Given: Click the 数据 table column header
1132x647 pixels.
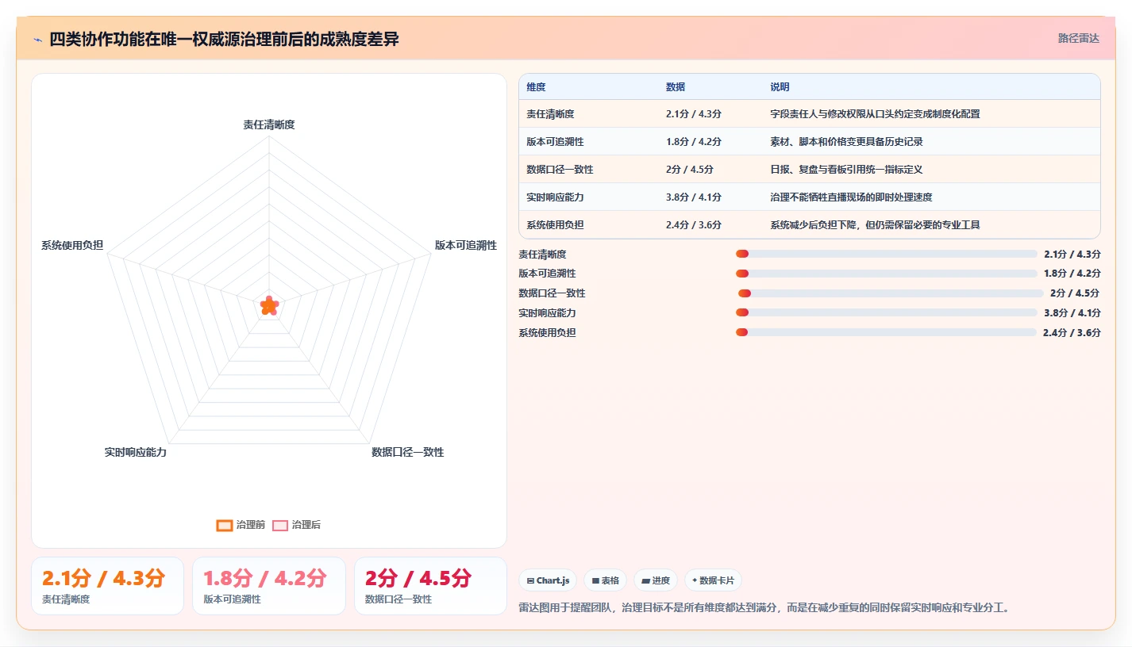Looking at the screenshot, I should point(676,87).
